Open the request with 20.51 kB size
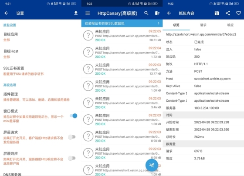The width and height of the screenshot is (244, 176). tap(122, 36)
